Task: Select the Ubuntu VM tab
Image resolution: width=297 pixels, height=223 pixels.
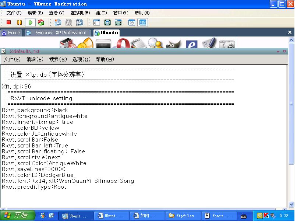Action: pyautogui.click(x=107, y=33)
